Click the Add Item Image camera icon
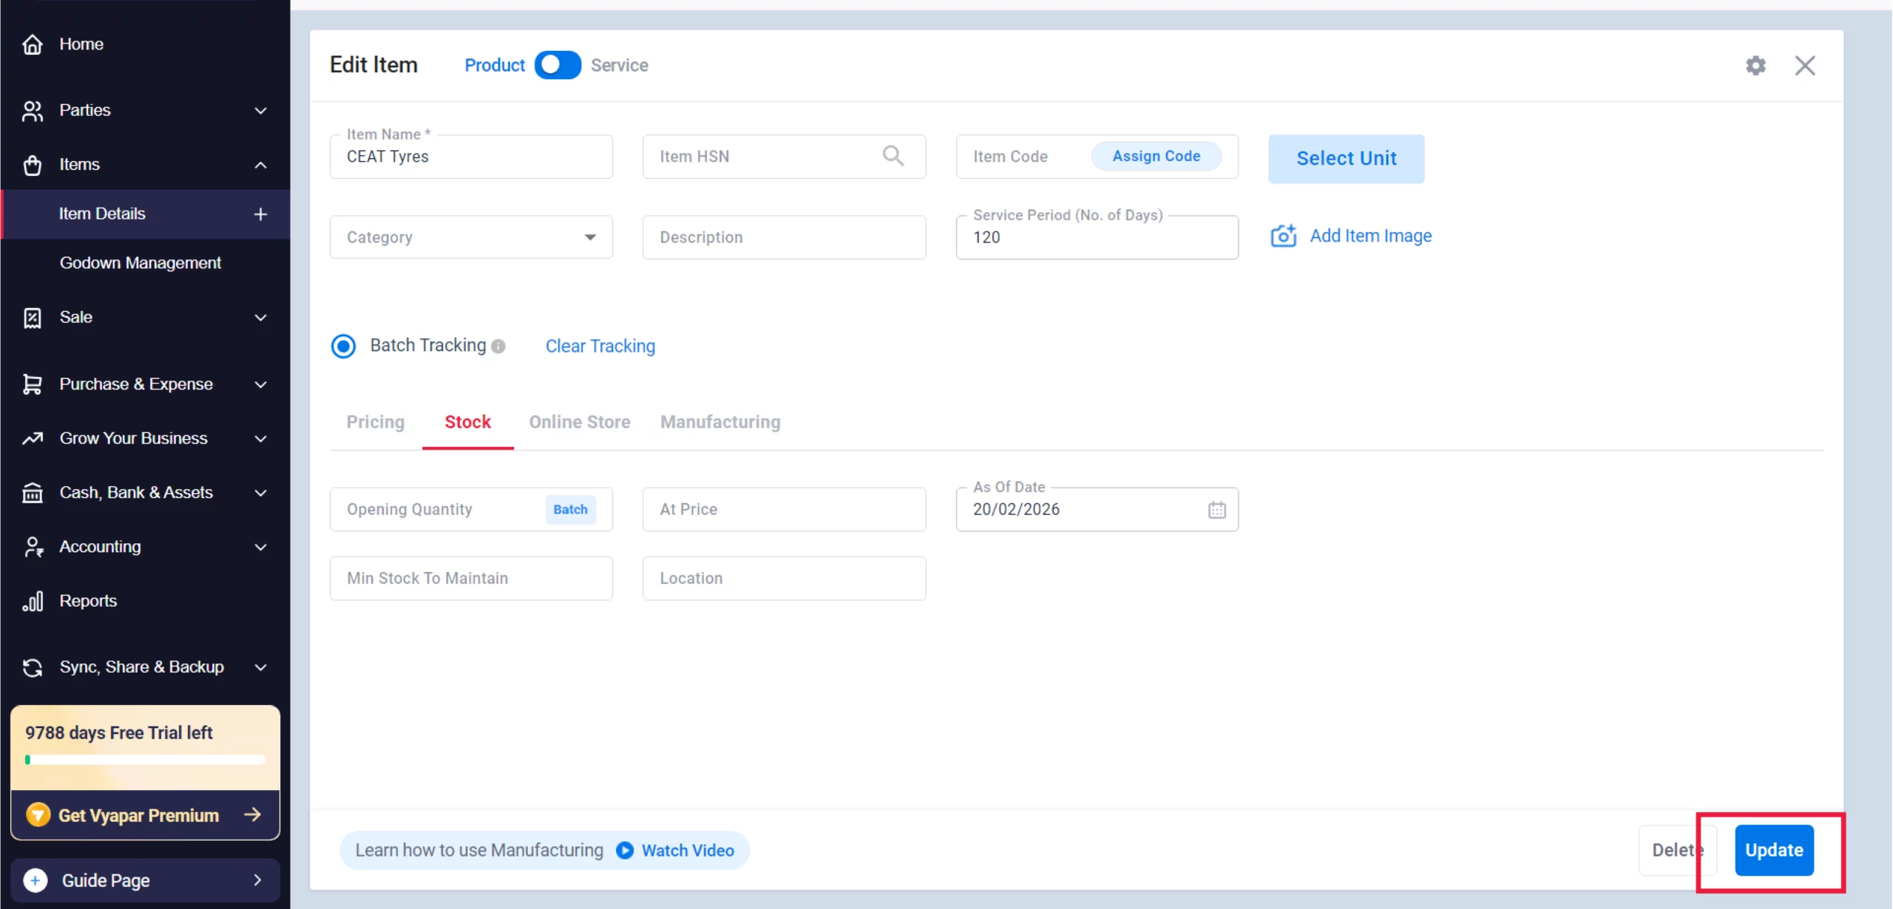This screenshot has height=909, width=1893. pos(1284,236)
